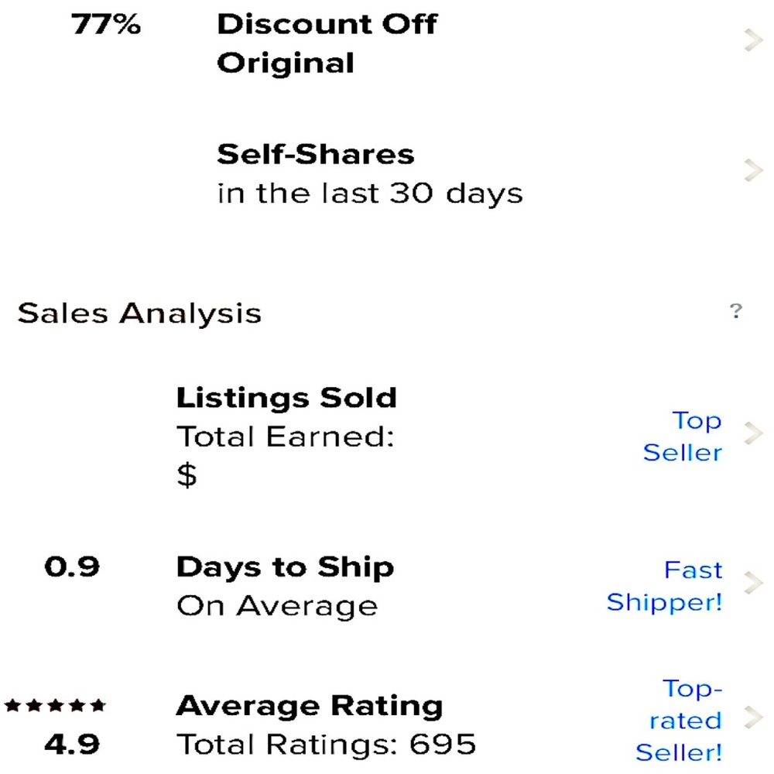774x774 pixels.
Task: Select the Listings Sold row title
Action: point(286,398)
